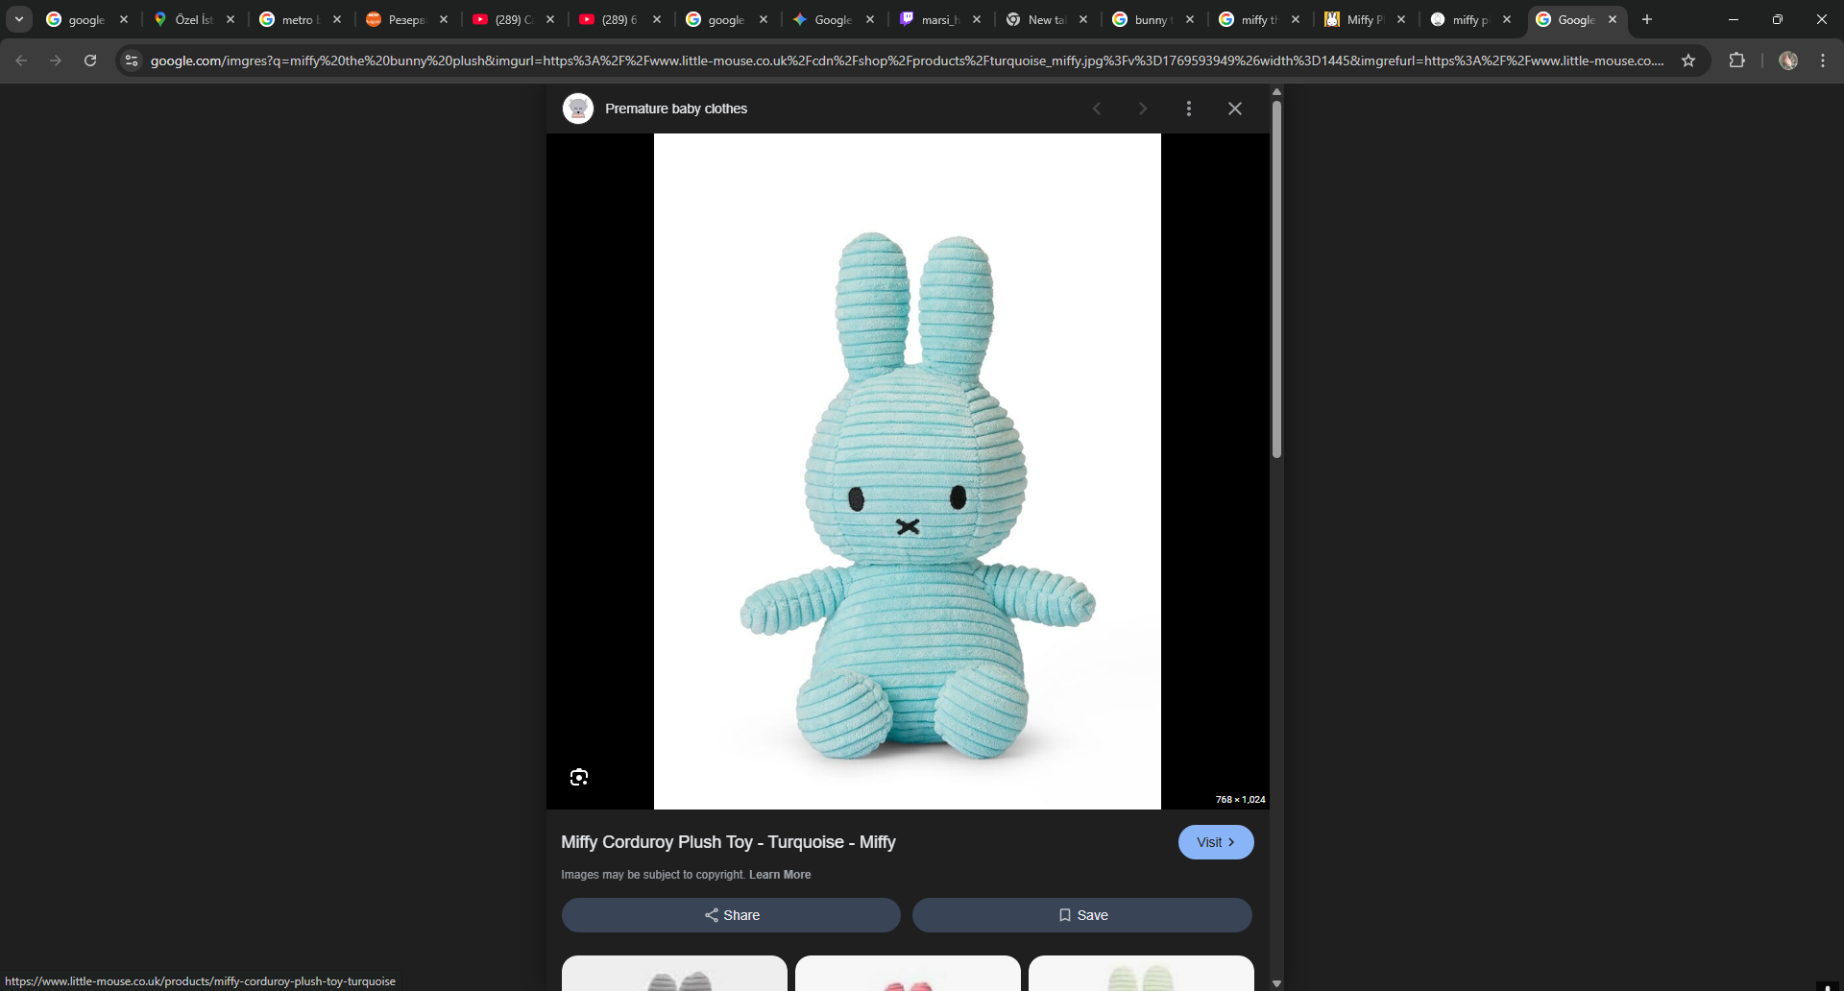Open the Extensions puzzle icon

click(1736, 60)
